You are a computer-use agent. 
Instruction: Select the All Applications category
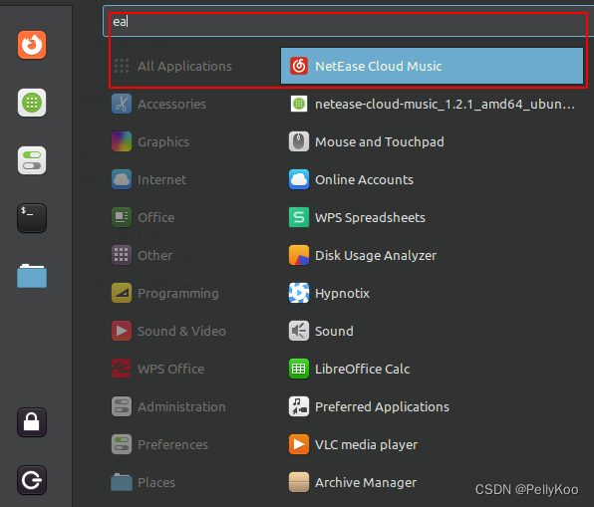tap(184, 67)
